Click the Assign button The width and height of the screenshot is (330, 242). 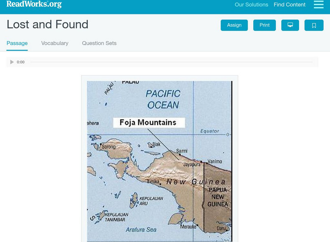pyautogui.click(x=234, y=25)
